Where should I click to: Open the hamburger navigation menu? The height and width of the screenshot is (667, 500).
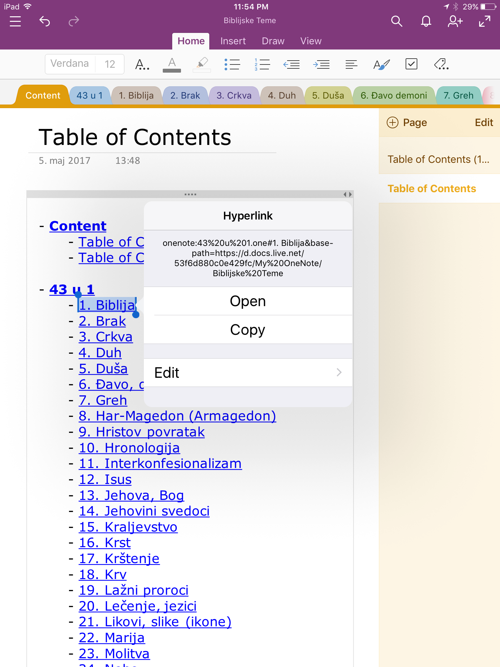(x=15, y=21)
